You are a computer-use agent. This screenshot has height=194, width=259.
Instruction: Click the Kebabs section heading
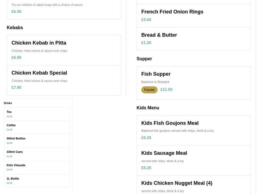tap(15, 27)
